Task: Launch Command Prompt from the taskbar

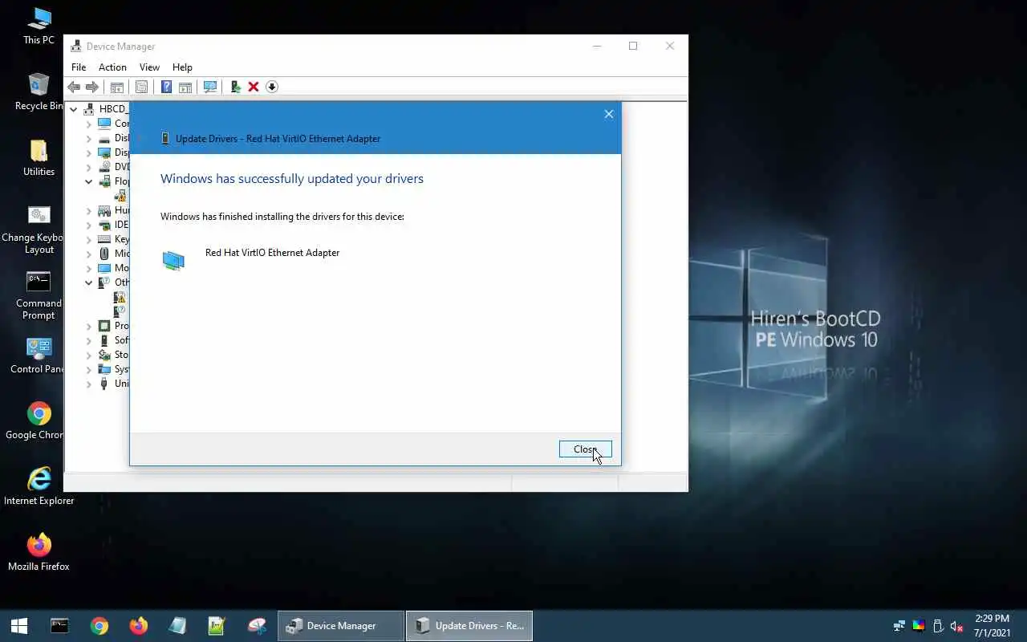Action: coord(59,626)
